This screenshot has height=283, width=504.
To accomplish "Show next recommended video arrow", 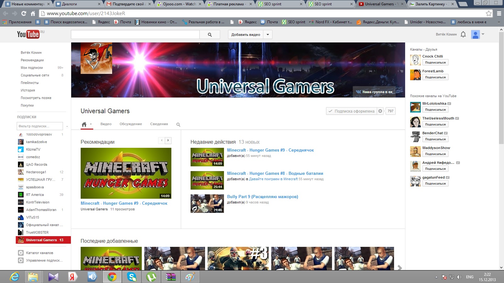I will (x=168, y=141).
